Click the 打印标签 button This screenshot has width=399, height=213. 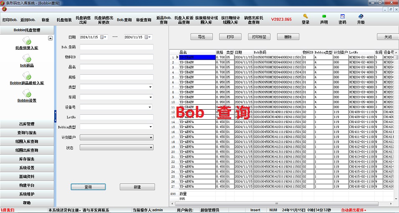click(259, 37)
